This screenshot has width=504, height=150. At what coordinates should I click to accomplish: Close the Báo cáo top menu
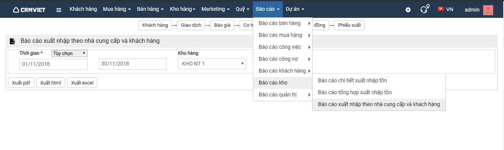[x=268, y=9]
